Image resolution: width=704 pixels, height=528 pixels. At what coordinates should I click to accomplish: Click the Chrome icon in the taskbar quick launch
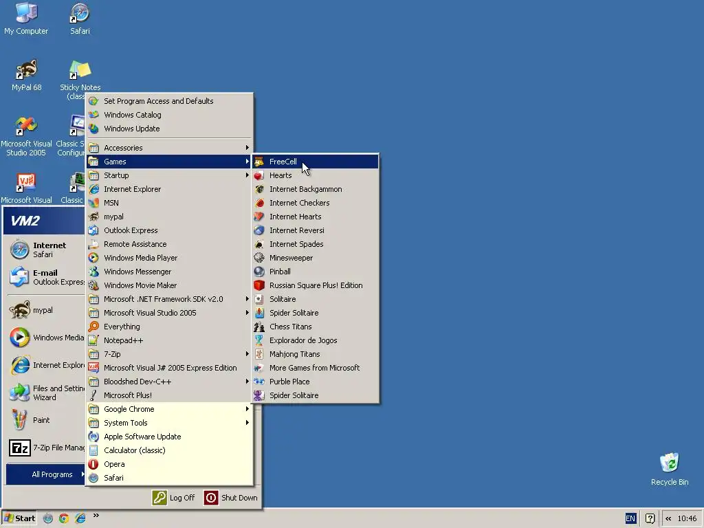[x=64, y=518]
